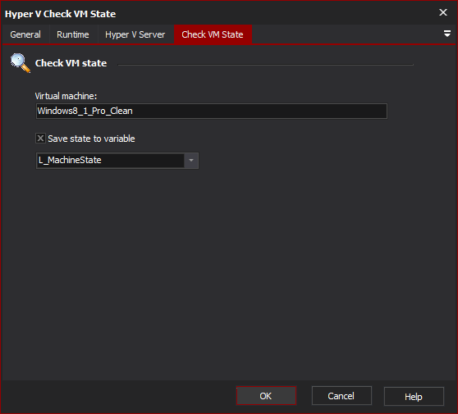This screenshot has height=414, width=458.
Task: Select the Check VM State tab
Action: pos(213,34)
